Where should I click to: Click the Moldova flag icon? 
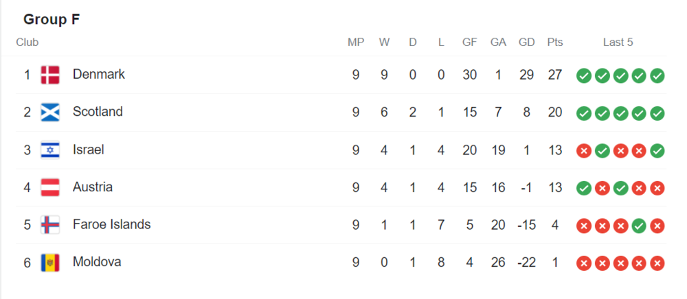coord(50,263)
